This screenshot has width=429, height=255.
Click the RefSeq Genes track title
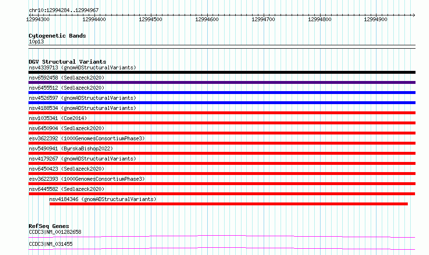pos(49,226)
